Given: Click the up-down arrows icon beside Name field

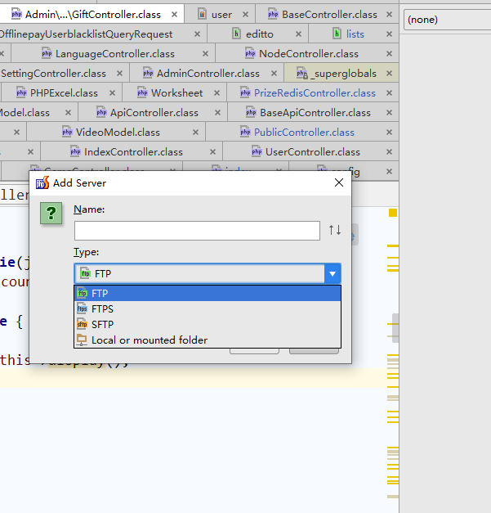Looking at the screenshot, I should (335, 230).
